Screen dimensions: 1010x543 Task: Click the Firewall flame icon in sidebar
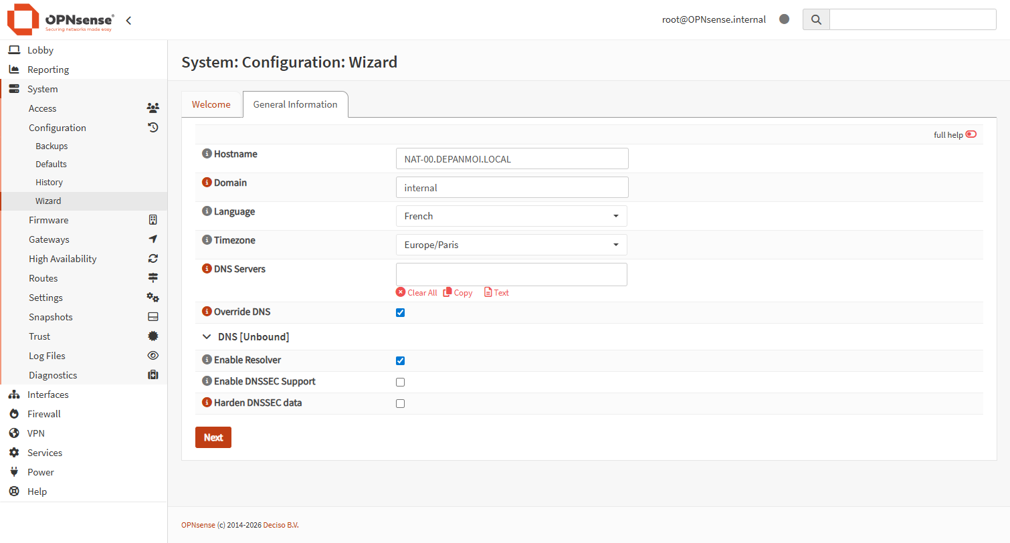pos(13,414)
